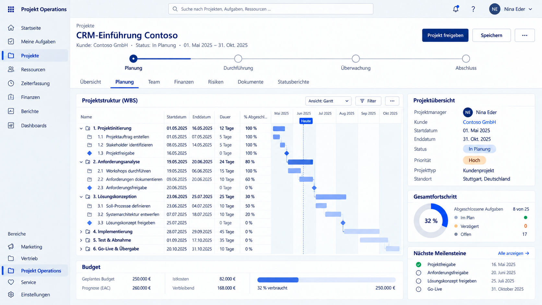542x305 pixels.
Task: Click the Startseite home icon
Action: click(11, 28)
